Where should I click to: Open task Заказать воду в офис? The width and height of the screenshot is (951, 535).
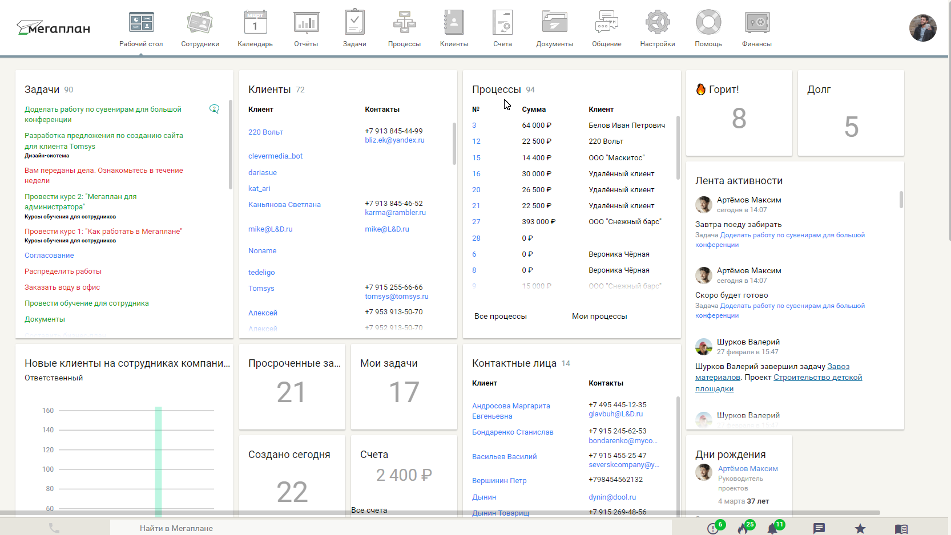(x=62, y=287)
